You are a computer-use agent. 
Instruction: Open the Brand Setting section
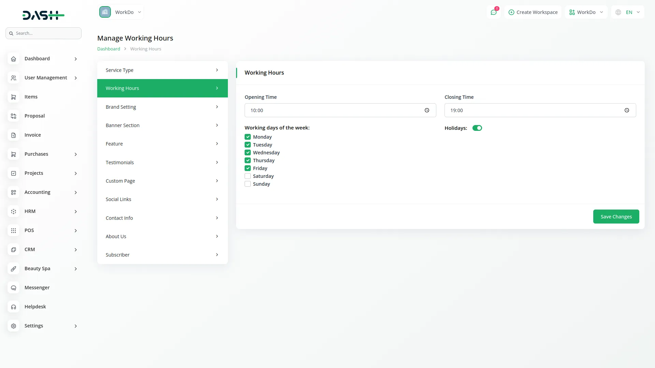tap(162, 107)
